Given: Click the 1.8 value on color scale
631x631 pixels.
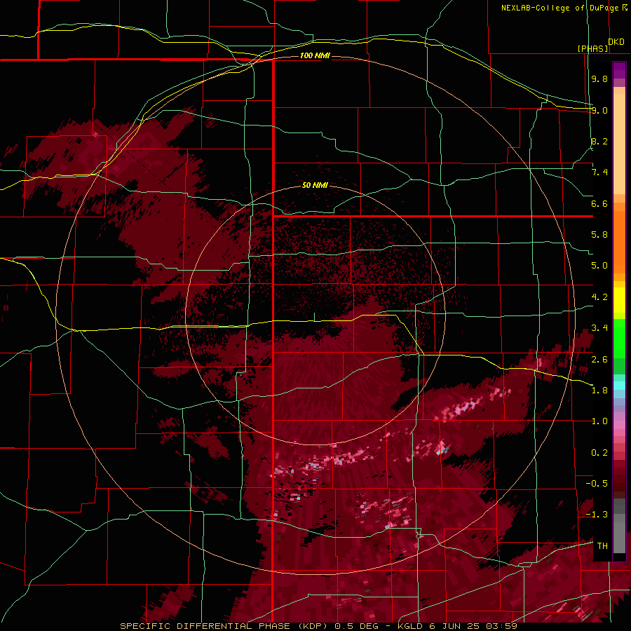Looking at the screenshot, I should [x=599, y=391].
